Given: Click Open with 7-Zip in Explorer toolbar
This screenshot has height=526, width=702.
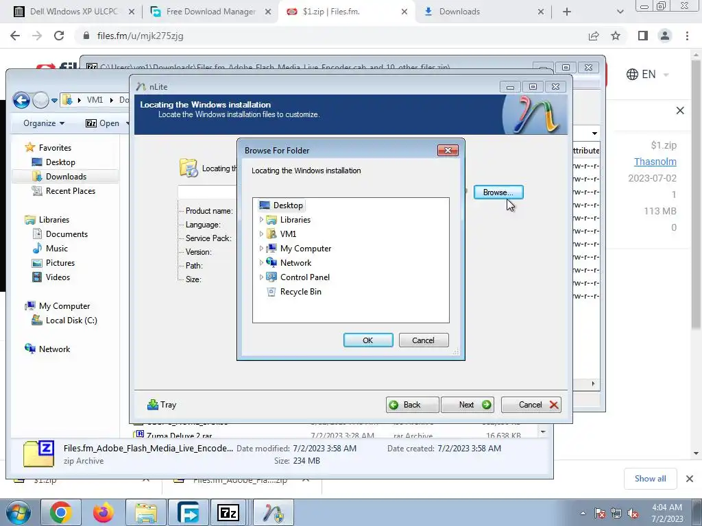Looking at the screenshot, I should 103,123.
